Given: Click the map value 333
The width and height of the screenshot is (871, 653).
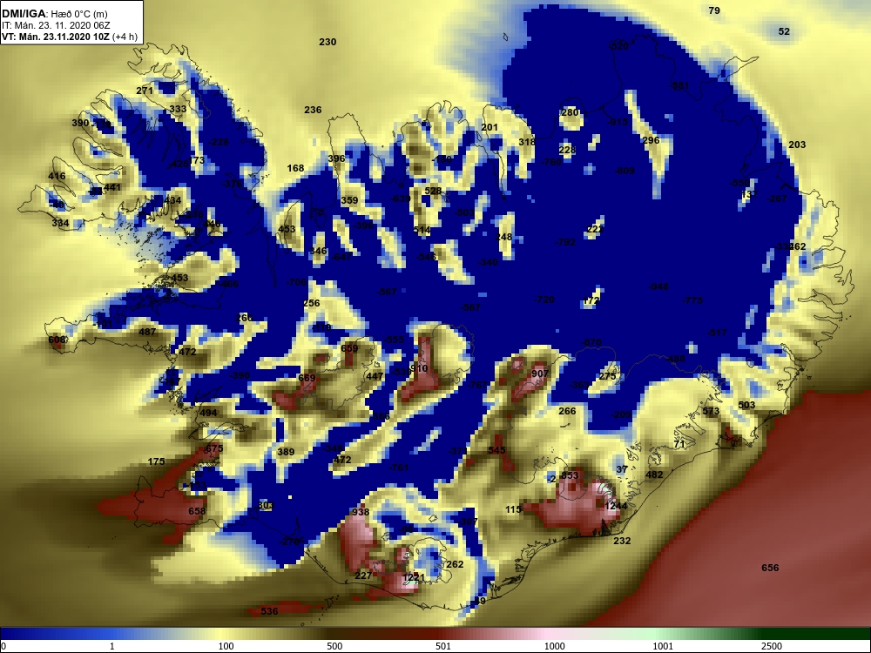Looking at the screenshot, I should (178, 109).
